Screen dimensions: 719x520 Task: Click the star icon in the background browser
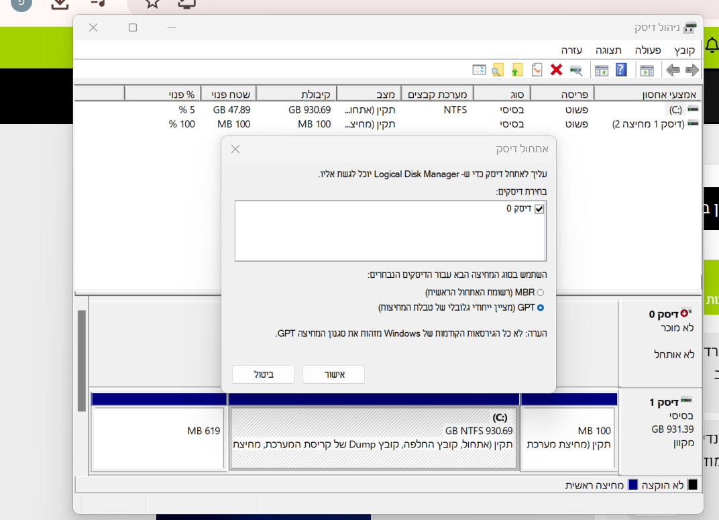point(152,3)
